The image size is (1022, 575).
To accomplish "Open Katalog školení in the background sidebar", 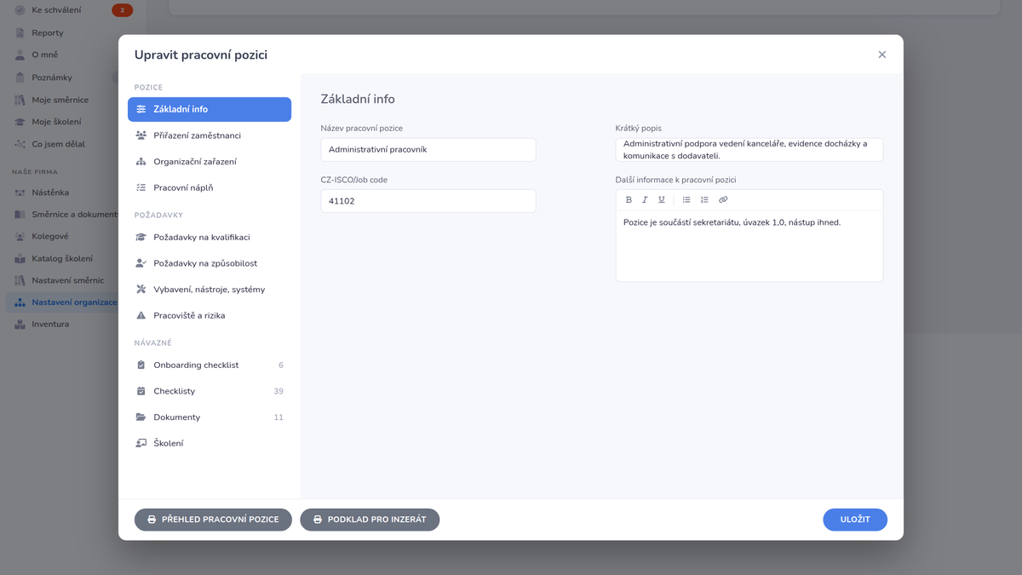I will pos(62,258).
